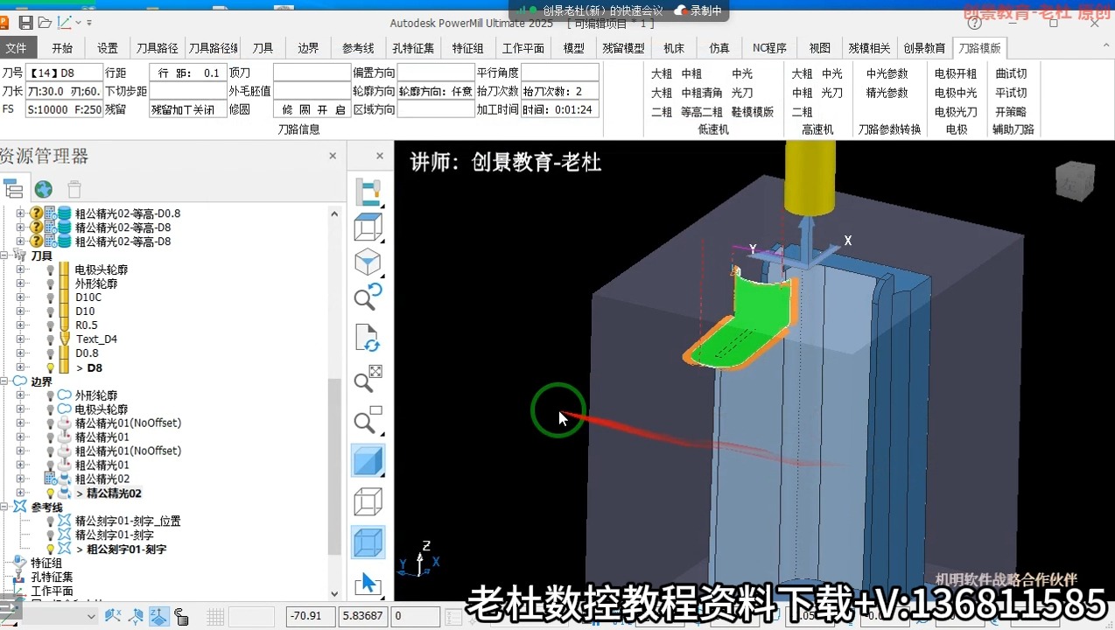The image size is (1115, 630).
Task: Close the 资源管理器 panel
Action: point(333,156)
